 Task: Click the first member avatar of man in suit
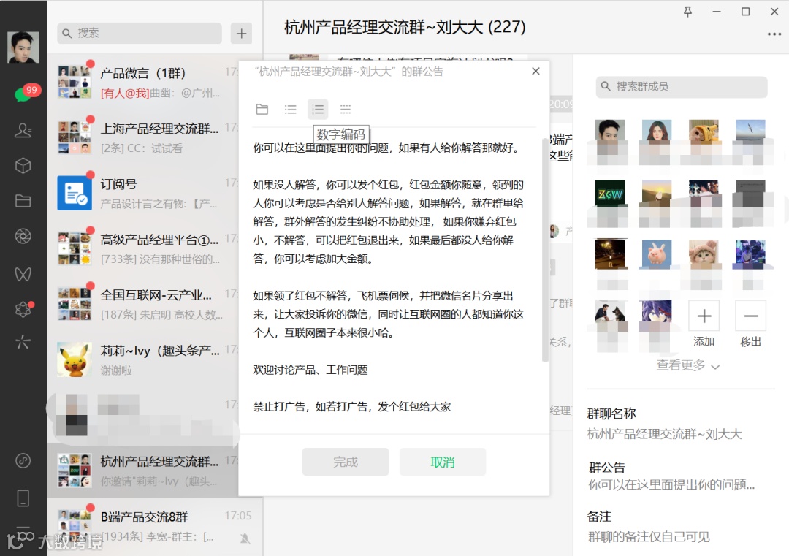coord(610,135)
